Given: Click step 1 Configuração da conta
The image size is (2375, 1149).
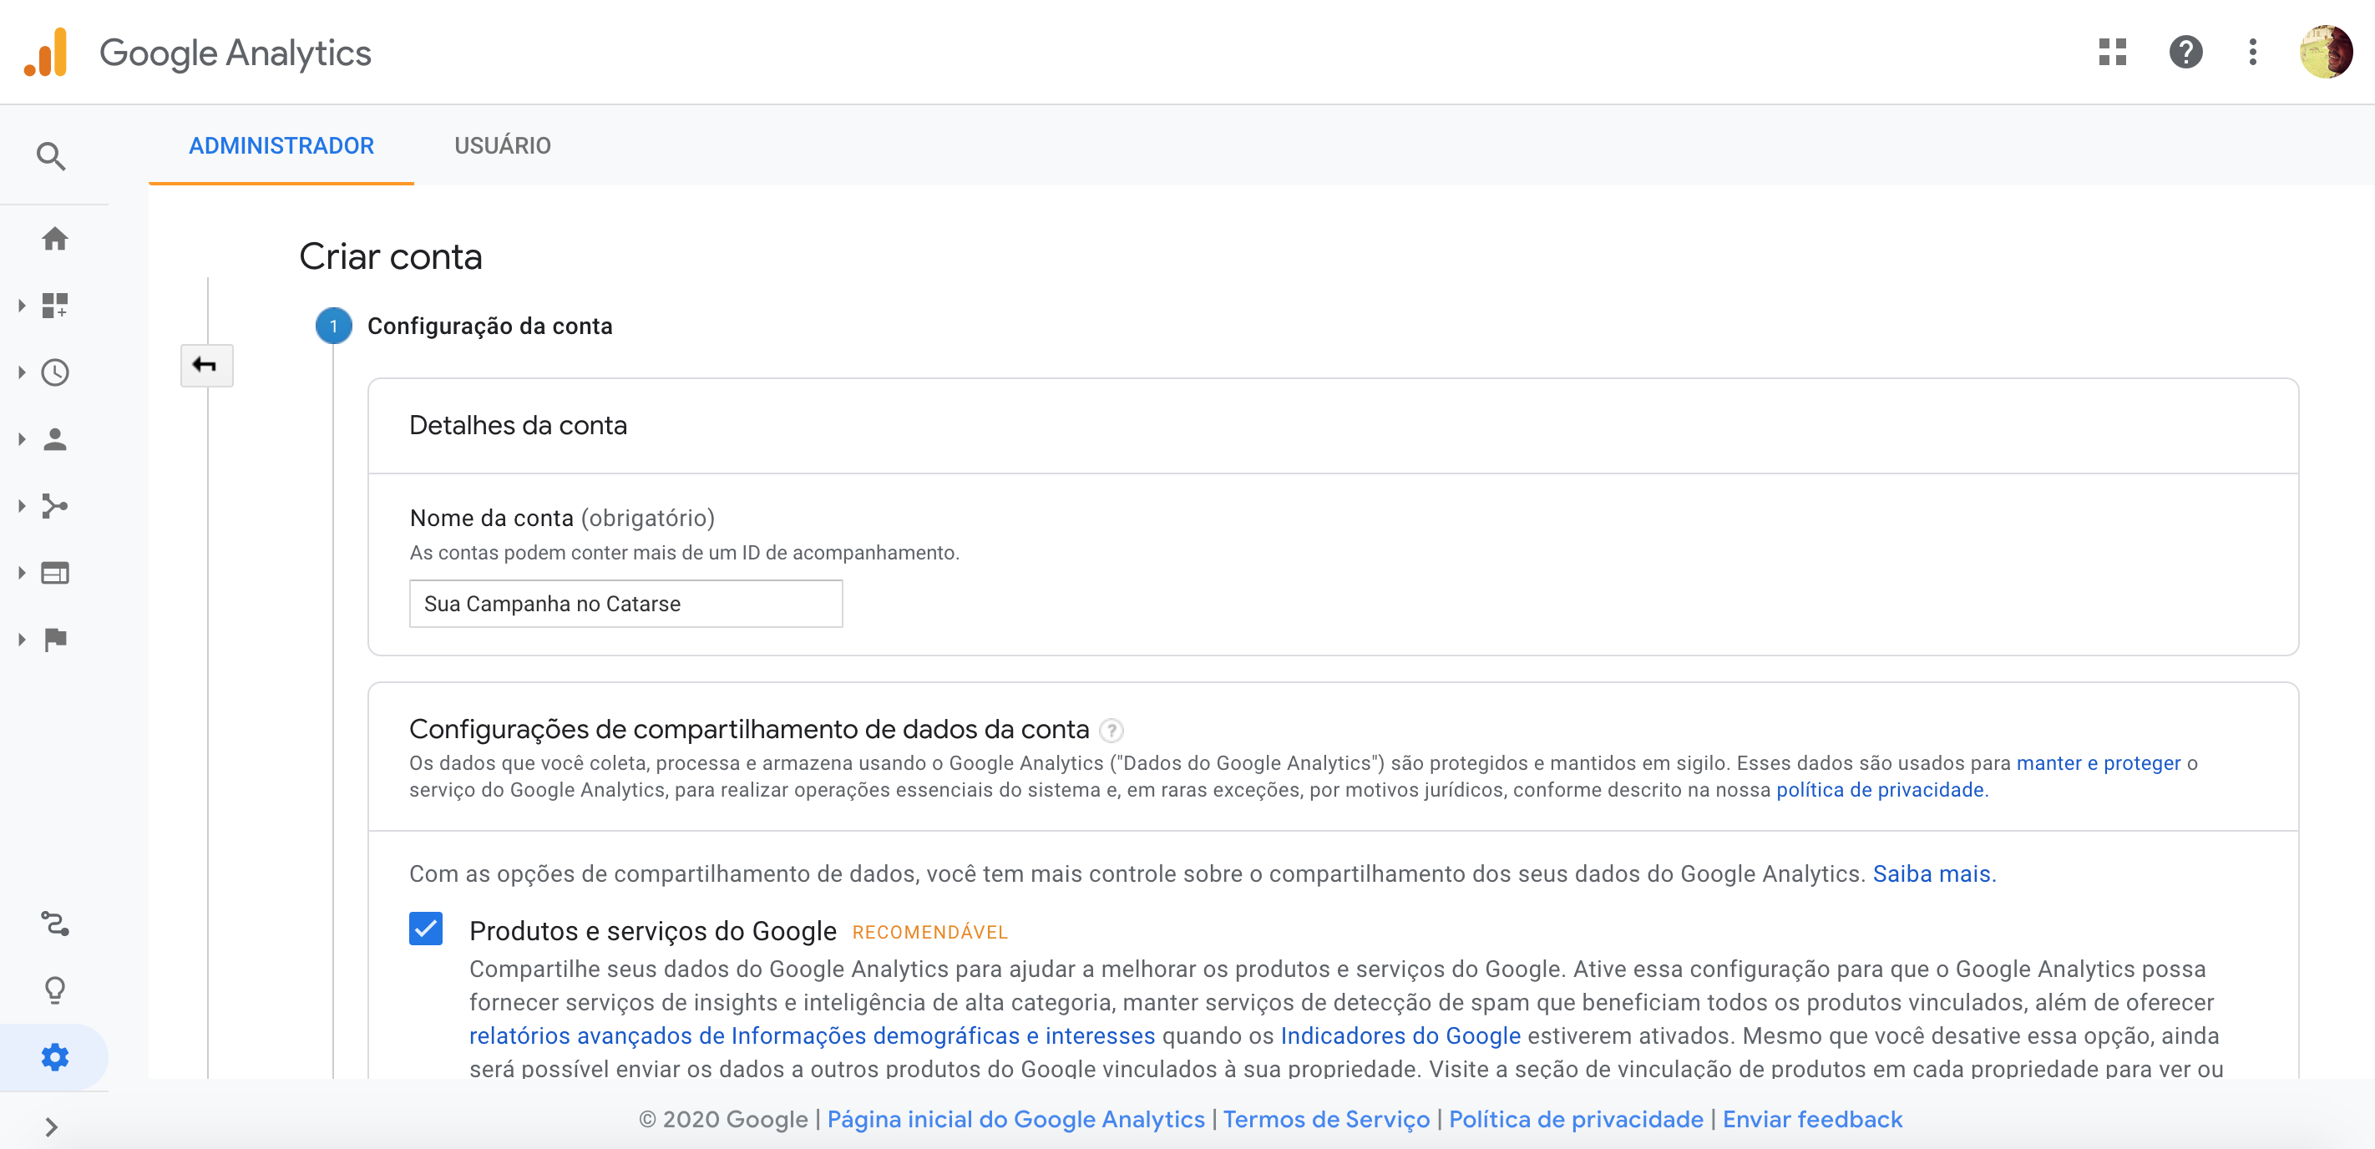Looking at the screenshot, I should 463,326.
